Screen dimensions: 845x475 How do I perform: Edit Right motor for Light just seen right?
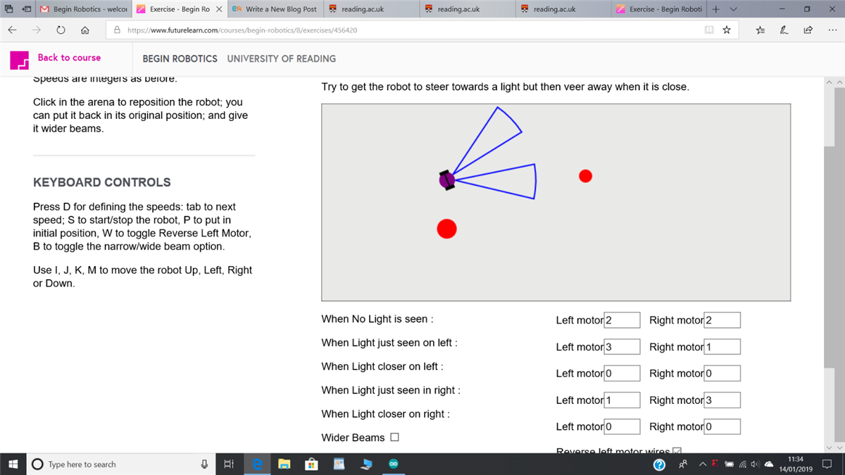coord(722,400)
